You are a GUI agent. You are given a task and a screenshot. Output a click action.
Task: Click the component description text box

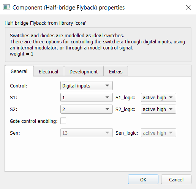tap(98, 44)
